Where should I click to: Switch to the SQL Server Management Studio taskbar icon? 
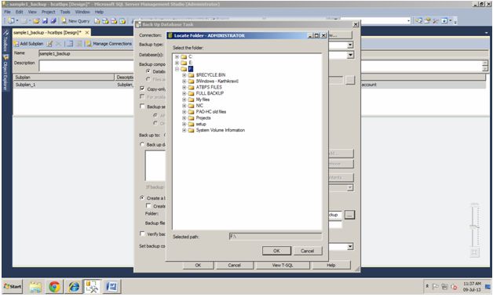point(92,287)
